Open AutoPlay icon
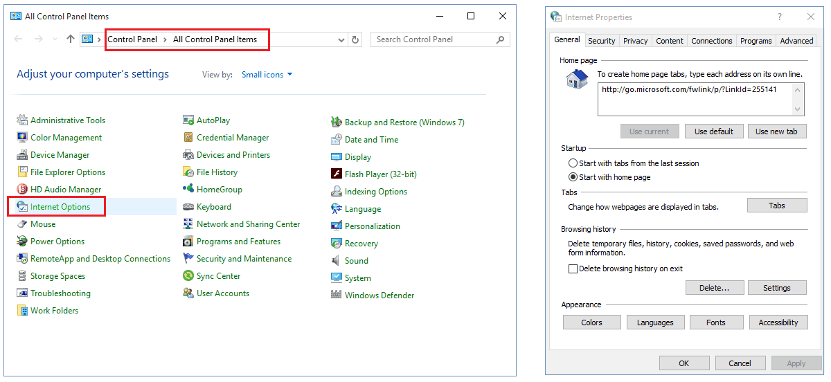 point(188,120)
